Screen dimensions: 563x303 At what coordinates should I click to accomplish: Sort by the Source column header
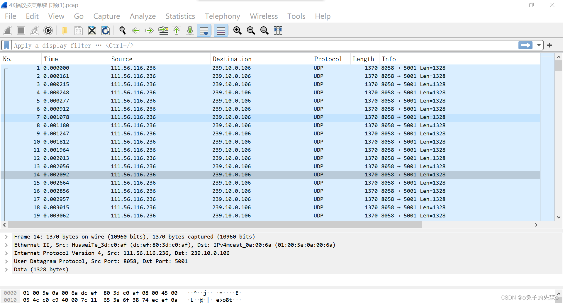coord(160,59)
